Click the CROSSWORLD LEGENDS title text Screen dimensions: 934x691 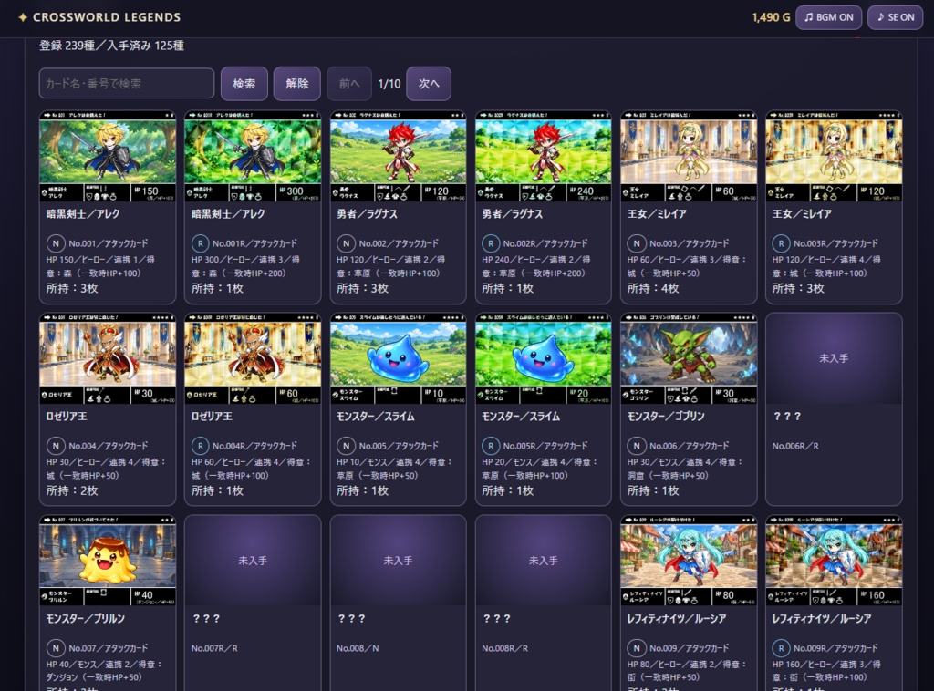click(107, 18)
